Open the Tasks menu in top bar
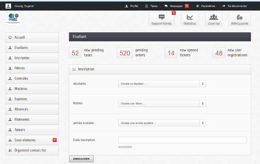The width and height of the screenshot is (260, 164). [x=151, y=6]
